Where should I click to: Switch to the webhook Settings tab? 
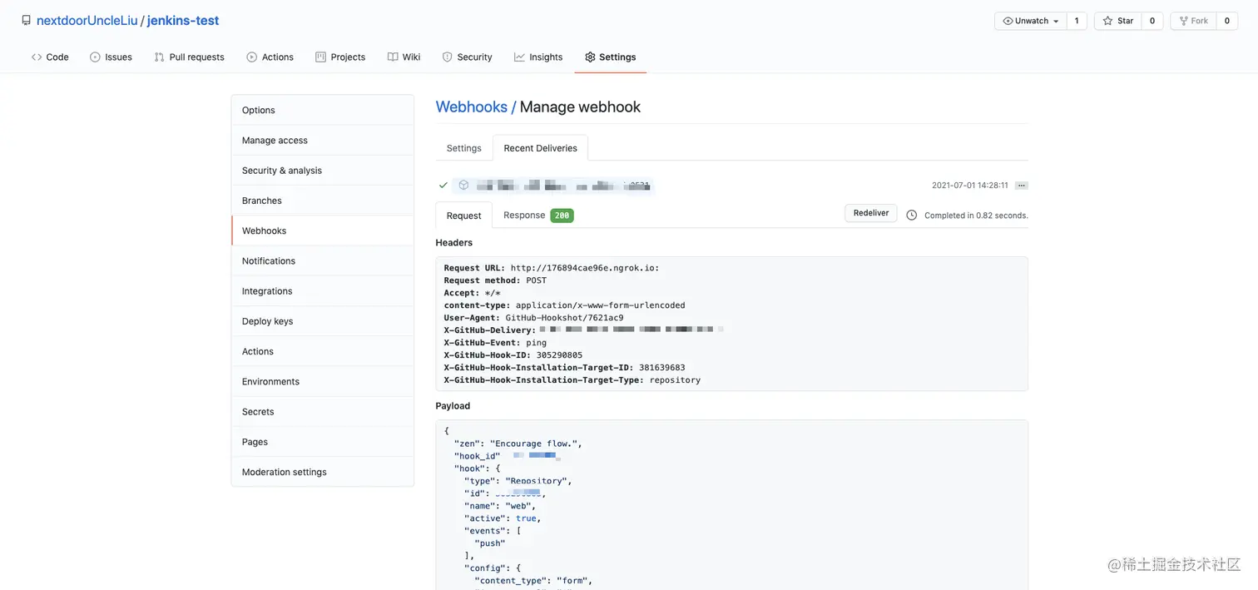click(x=463, y=148)
